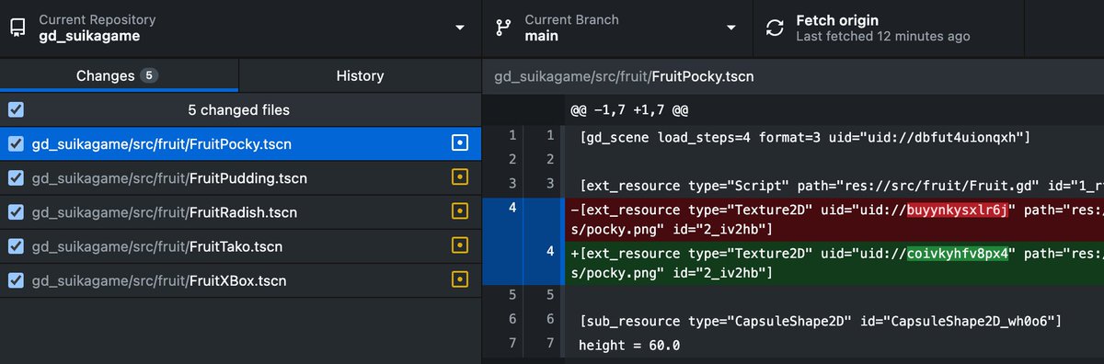Open the Current Repository dropdown arrow
Screen dimensions: 1104x364
(x=460, y=28)
